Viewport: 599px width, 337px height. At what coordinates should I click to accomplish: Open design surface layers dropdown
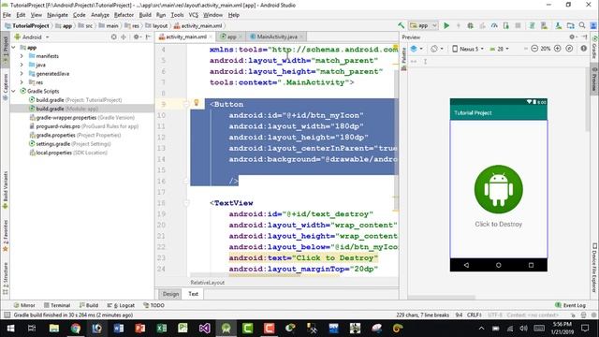tap(416, 49)
